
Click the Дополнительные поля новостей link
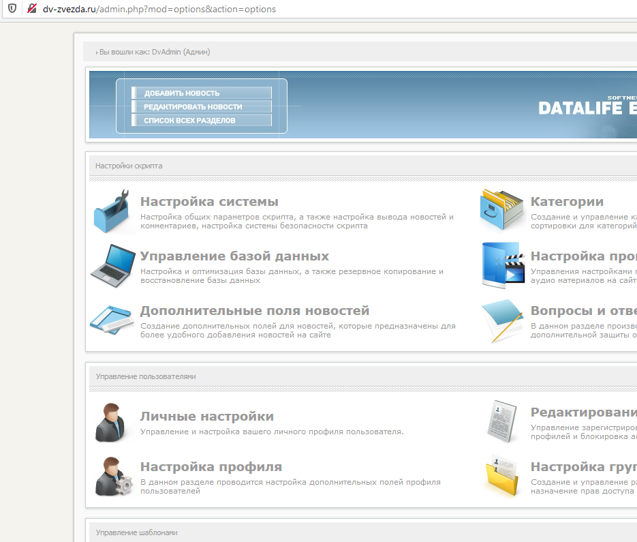(255, 310)
